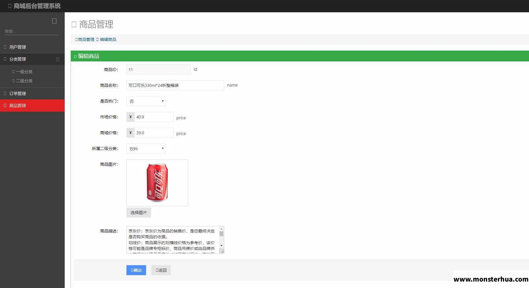
Task: Click the 商品描述 textarea resize handle
Action: tap(222, 251)
